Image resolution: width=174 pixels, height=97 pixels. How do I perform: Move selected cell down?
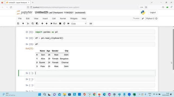46,23
